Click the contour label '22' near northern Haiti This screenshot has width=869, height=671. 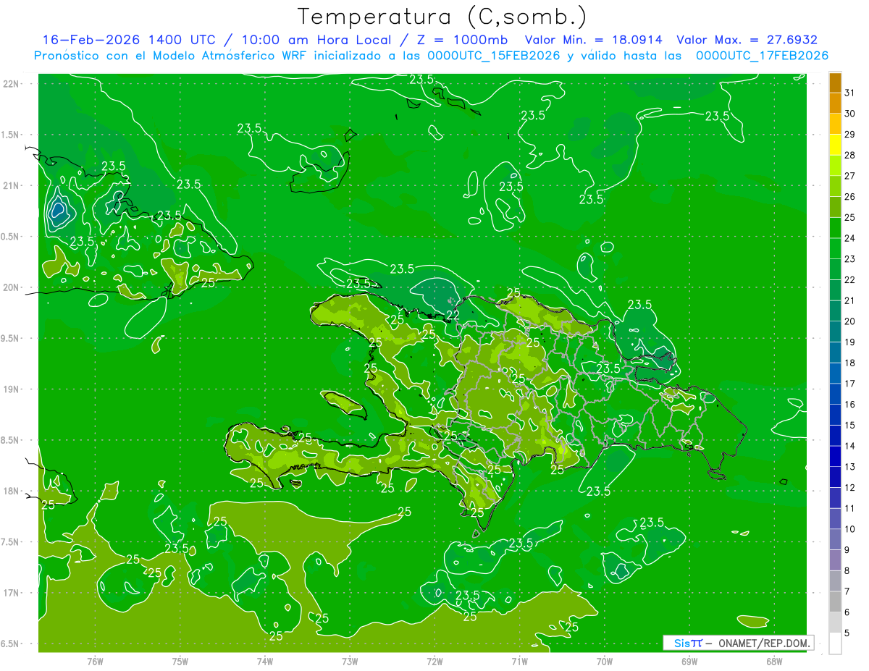point(452,316)
